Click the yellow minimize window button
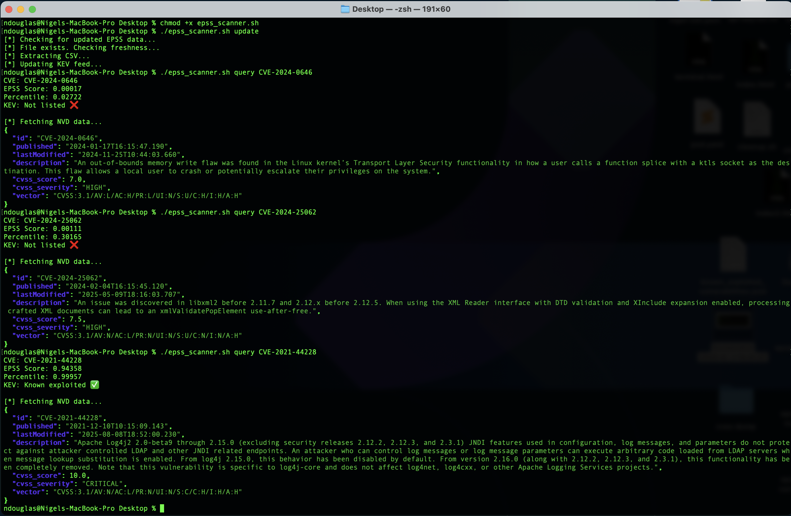This screenshot has width=791, height=516. coord(21,9)
